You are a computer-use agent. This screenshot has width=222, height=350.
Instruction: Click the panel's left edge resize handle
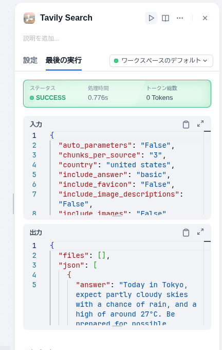coord(13,204)
